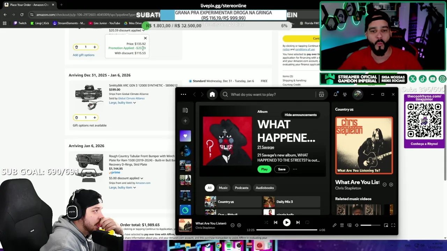Open Liked Songs heart playlist

click(x=185, y=136)
